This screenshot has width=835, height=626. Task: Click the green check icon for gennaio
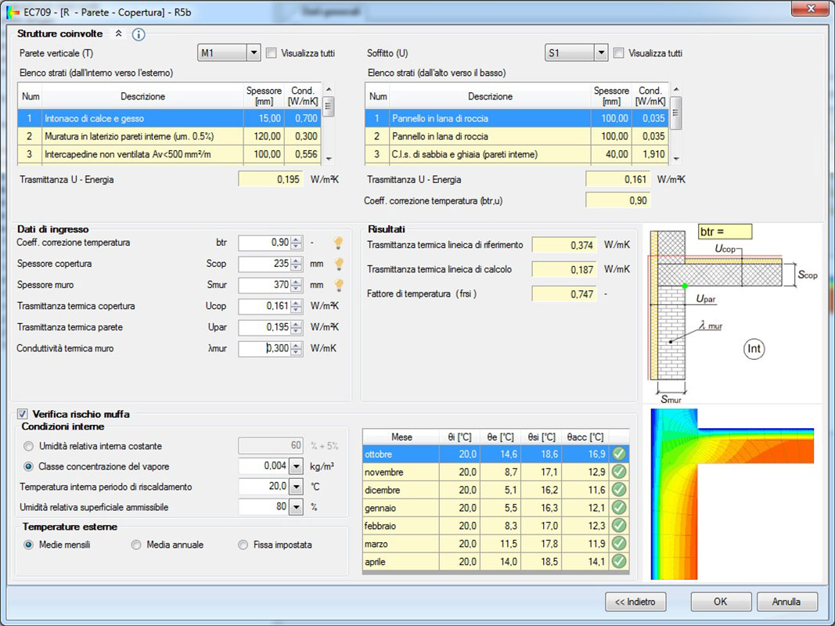619,508
